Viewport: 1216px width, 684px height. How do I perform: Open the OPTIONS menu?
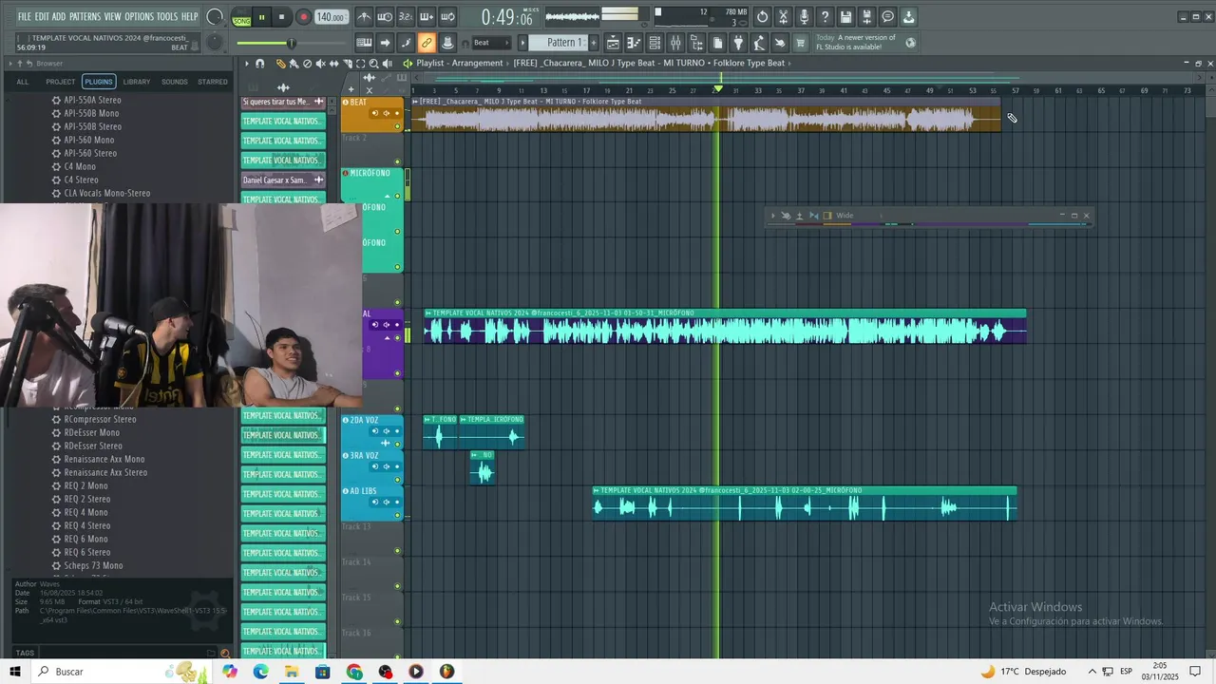point(139,17)
